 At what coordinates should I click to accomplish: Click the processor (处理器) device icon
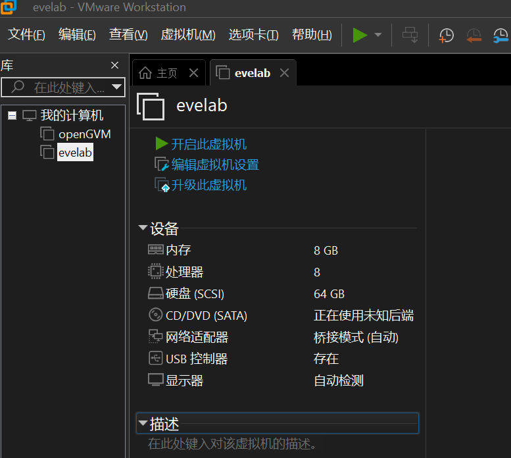[x=156, y=272]
